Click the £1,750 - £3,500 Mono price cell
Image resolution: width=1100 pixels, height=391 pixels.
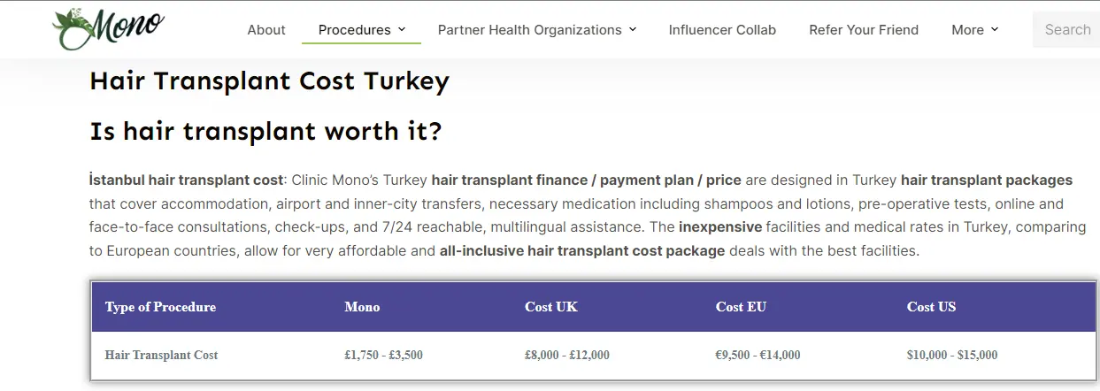(x=383, y=355)
